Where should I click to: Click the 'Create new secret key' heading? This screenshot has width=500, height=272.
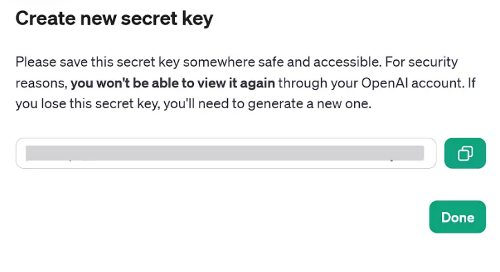(x=114, y=18)
